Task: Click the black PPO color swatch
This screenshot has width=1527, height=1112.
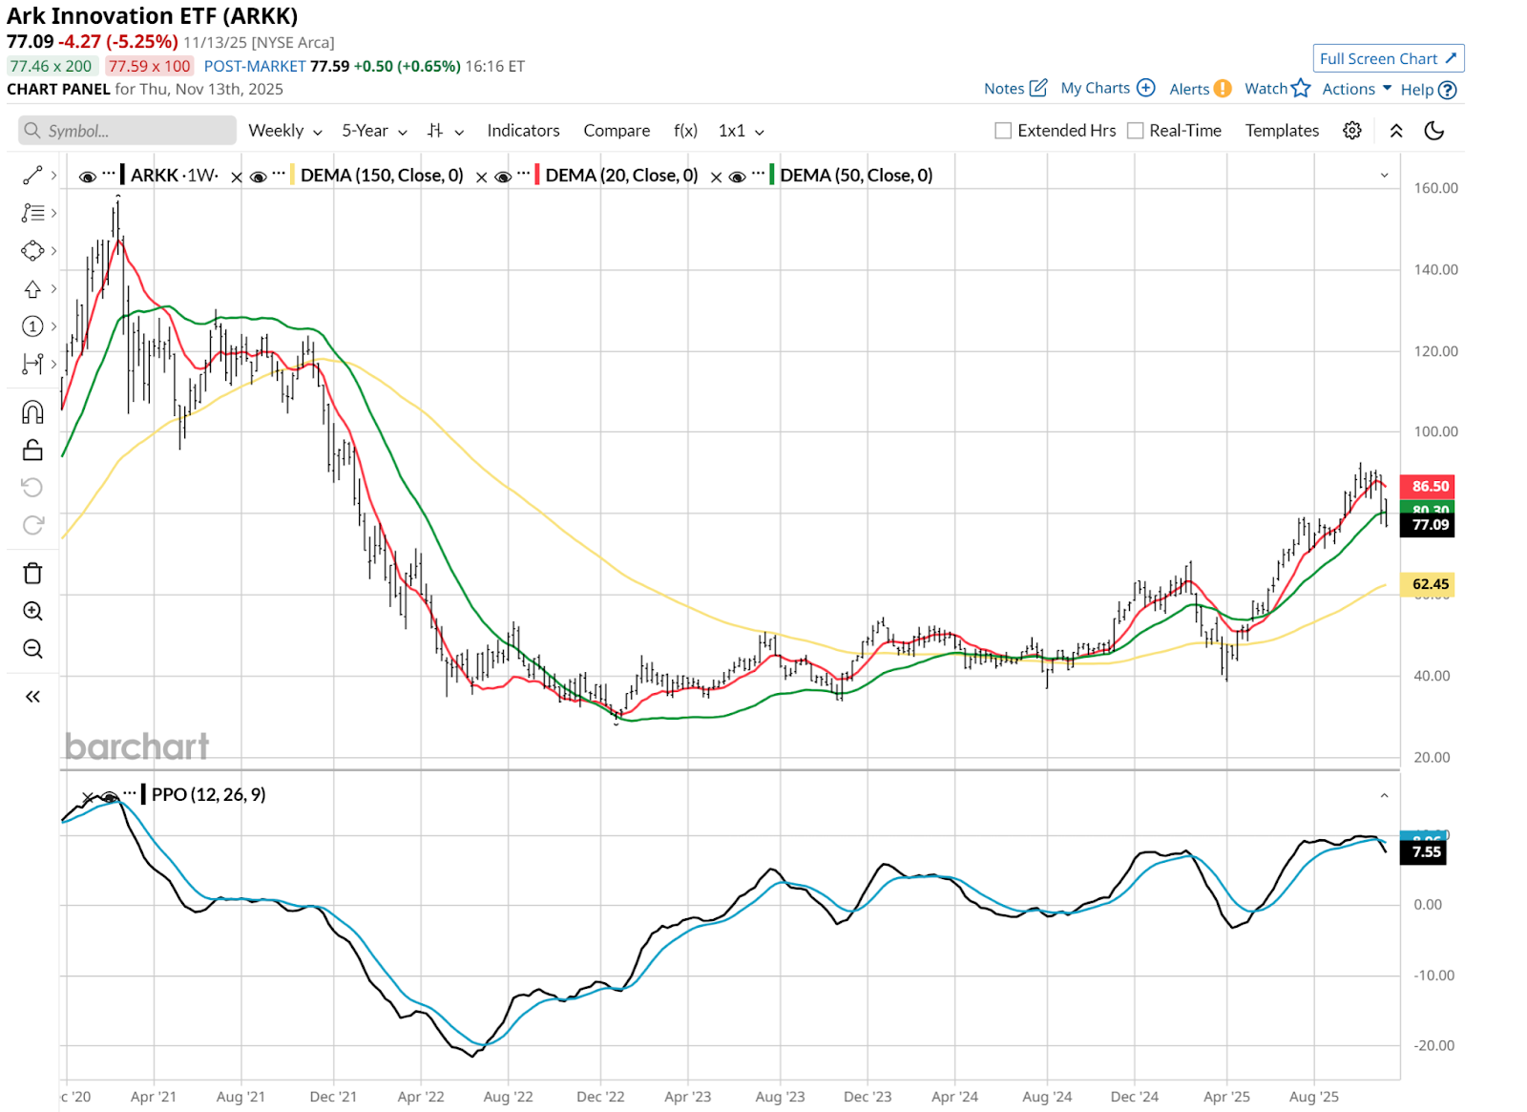Action: coord(143,794)
